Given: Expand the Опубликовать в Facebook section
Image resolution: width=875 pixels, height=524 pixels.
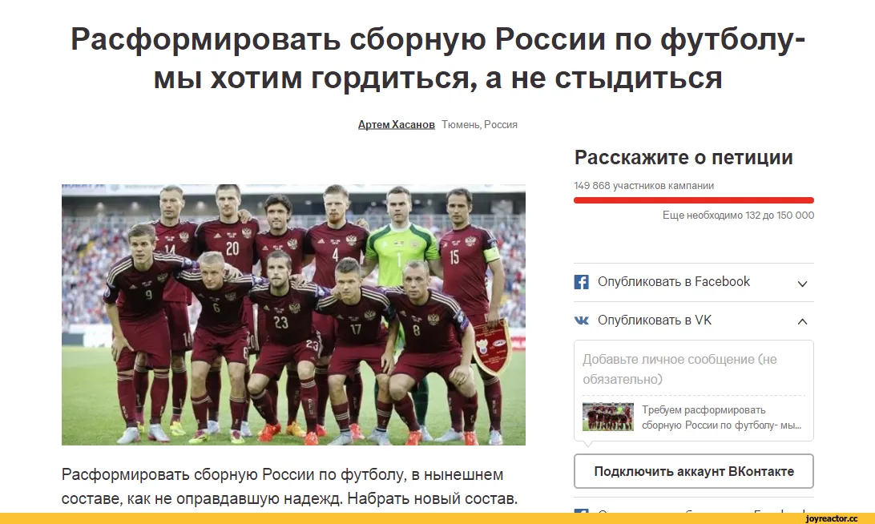Looking at the screenshot, I should coord(802,283).
